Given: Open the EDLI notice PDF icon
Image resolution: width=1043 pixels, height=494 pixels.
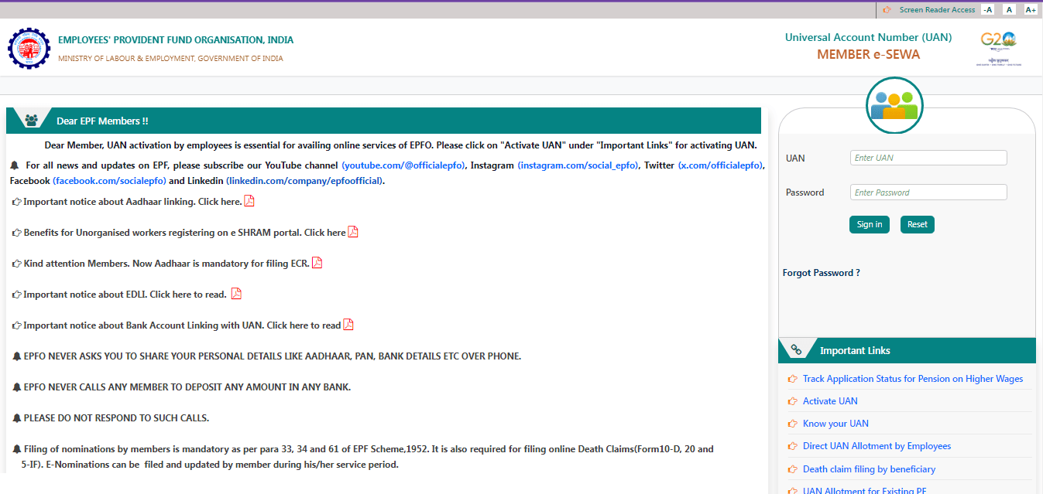Looking at the screenshot, I should [x=236, y=294].
